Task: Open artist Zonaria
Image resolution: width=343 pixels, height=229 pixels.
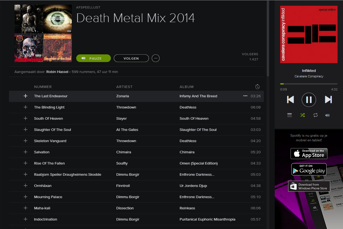Action: tap(123, 96)
